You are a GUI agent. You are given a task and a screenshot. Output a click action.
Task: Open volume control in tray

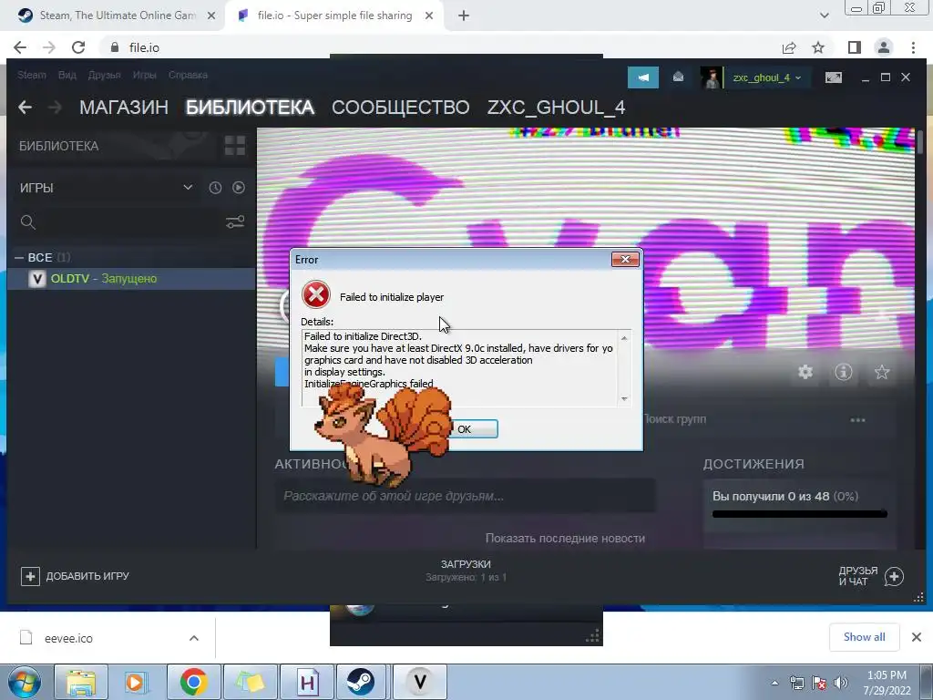841,682
